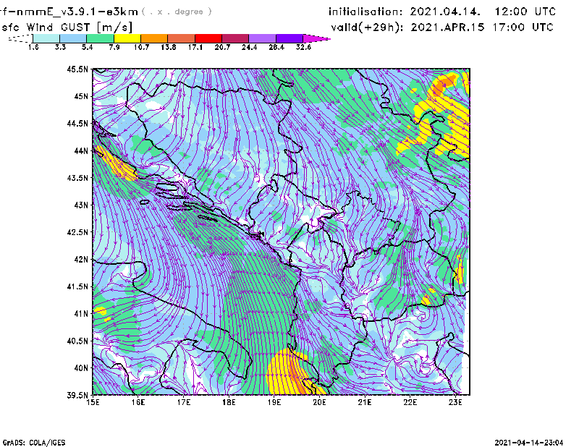This screenshot has height=447, width=579.
Task: Click the 18E longitude label
Action: coord(229,402)
